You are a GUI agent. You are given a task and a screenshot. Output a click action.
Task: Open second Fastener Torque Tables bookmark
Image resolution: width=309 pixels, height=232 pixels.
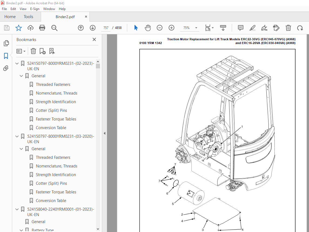56,192
